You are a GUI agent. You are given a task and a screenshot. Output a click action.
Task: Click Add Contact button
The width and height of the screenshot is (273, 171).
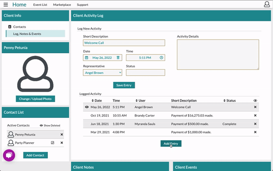[35, 155]
